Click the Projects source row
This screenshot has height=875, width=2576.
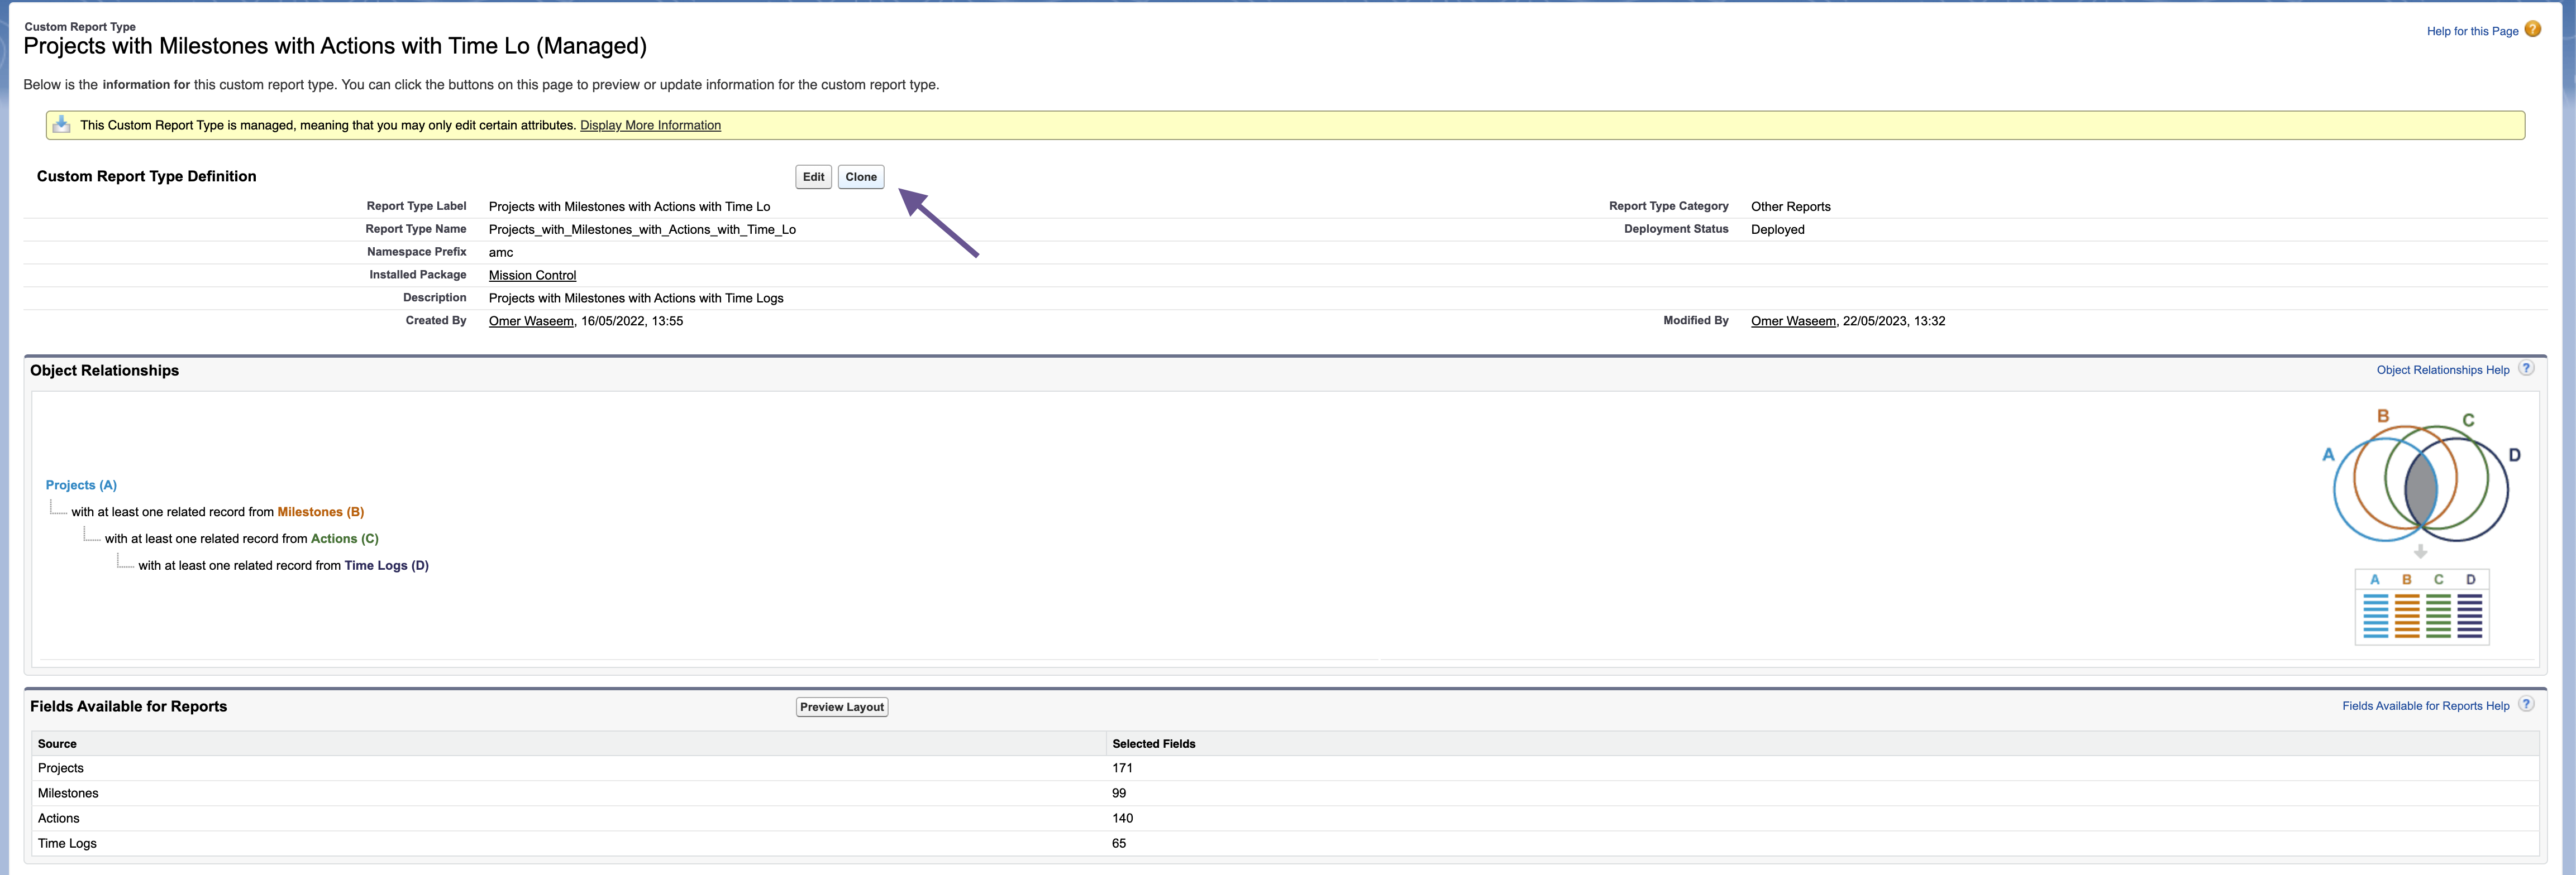(x=1285, y=768)
